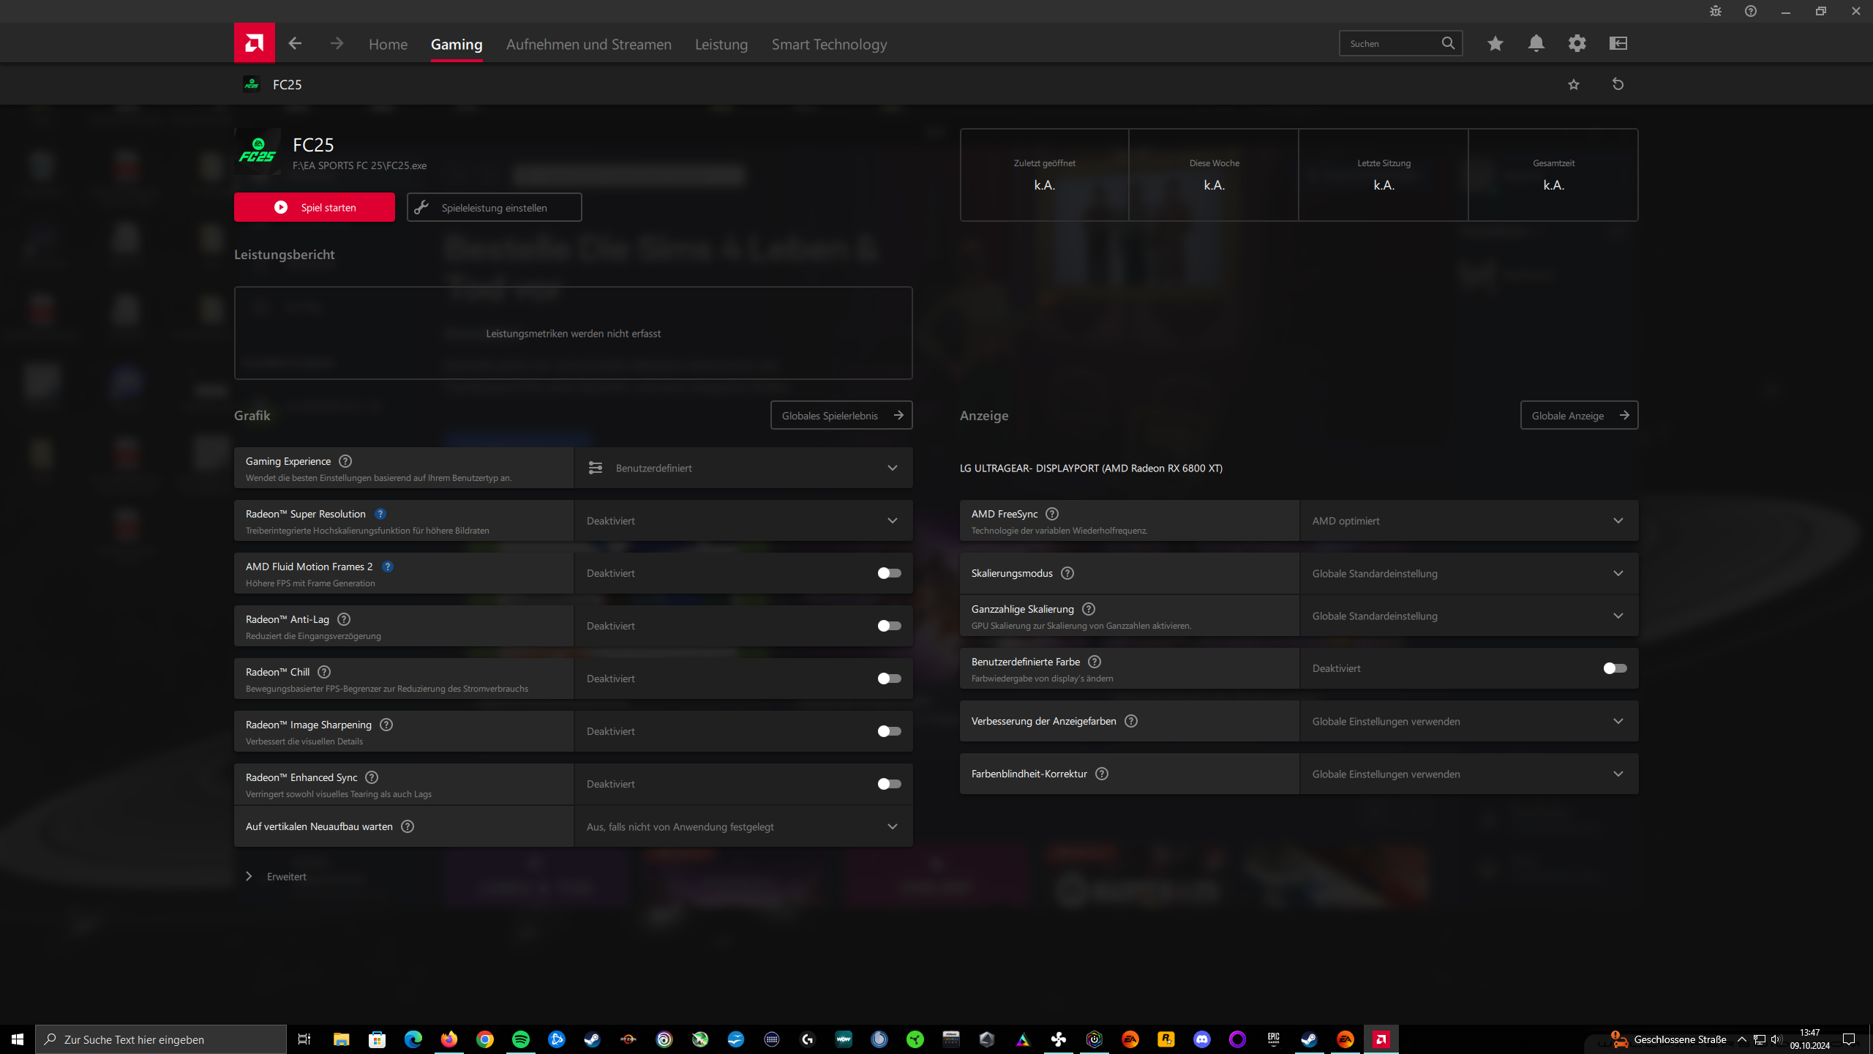Show help for Radeon Anti-Lag

point(344,619)
